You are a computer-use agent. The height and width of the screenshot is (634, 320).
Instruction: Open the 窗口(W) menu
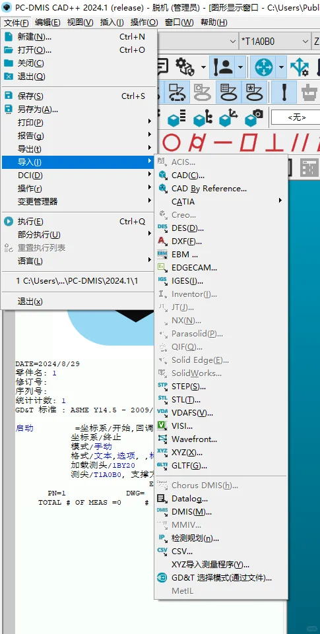coord(179,22)
